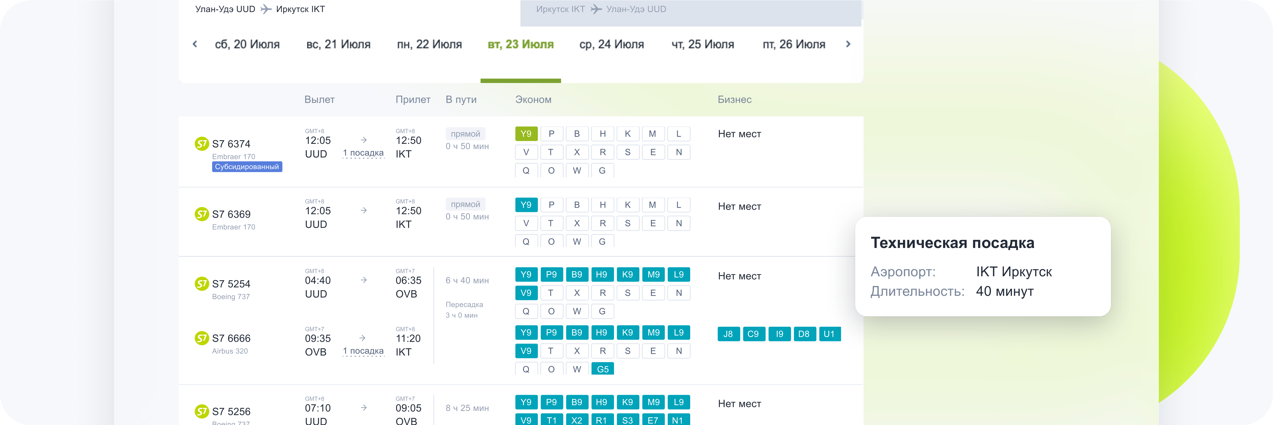Image resolution: width=1273 pixels, height=425 pixels.
Task: Select date tab ср, 24 Июля
Action: [611, 45]
